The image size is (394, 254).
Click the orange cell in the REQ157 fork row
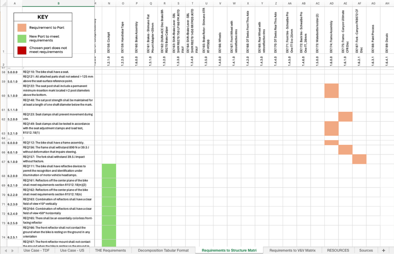coord(359,159)
